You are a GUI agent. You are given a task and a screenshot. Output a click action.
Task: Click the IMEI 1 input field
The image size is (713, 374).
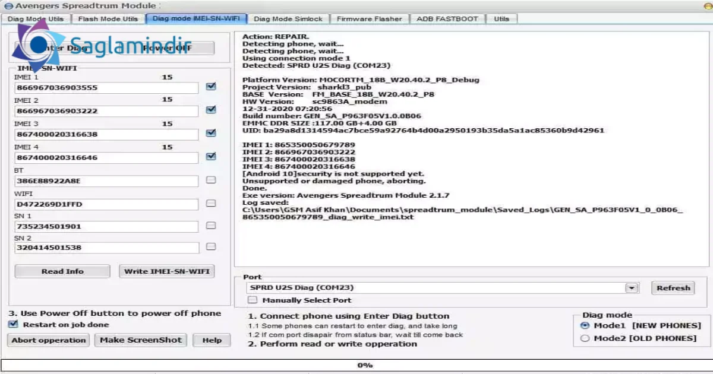point(106,87)
